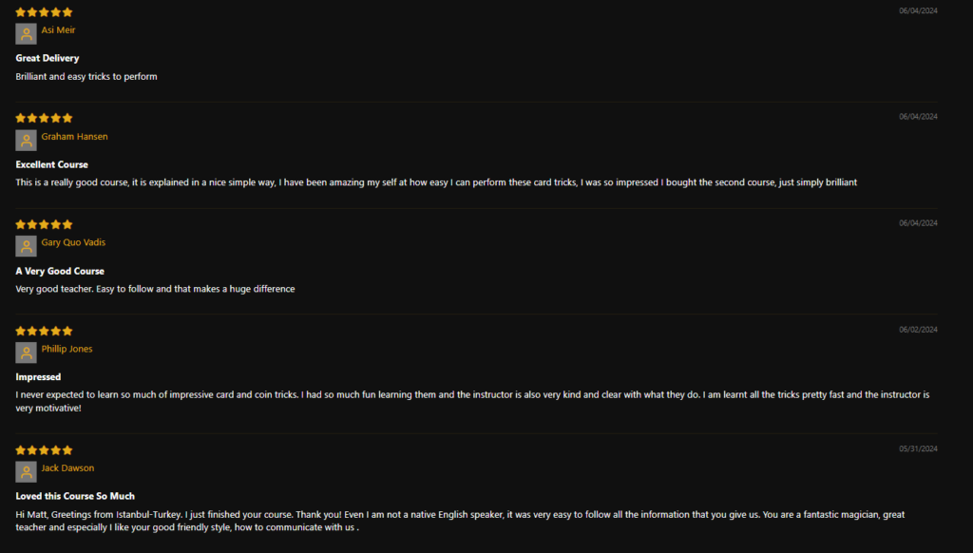
Task: Select the Jack Dawson reviewer name
Action: 67,468
